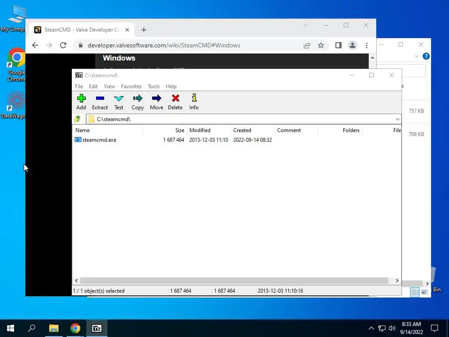
Task: Expand the C:\steamcmd\ path dropdown
Action: pos(397,119)
